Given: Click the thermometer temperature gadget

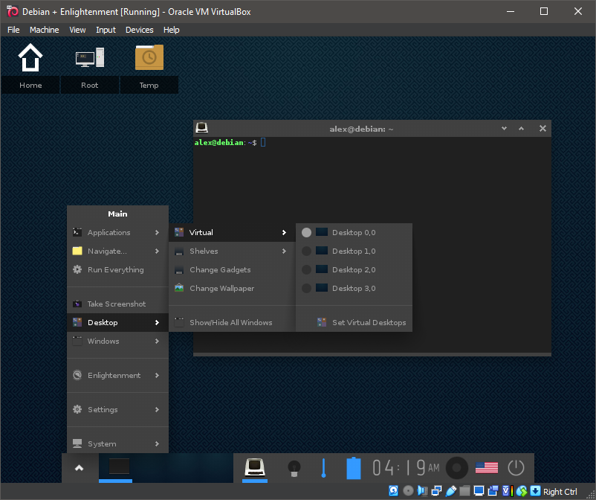Looking at the screenshot, I should pyautogui.click(x=323, y=468).
